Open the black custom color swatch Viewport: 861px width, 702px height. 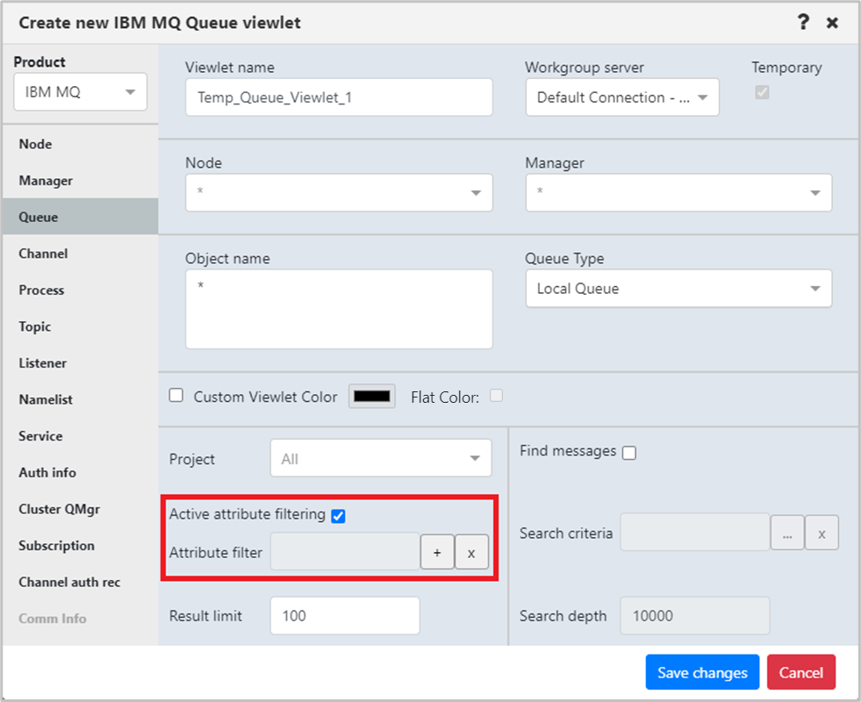click(372, 396)
